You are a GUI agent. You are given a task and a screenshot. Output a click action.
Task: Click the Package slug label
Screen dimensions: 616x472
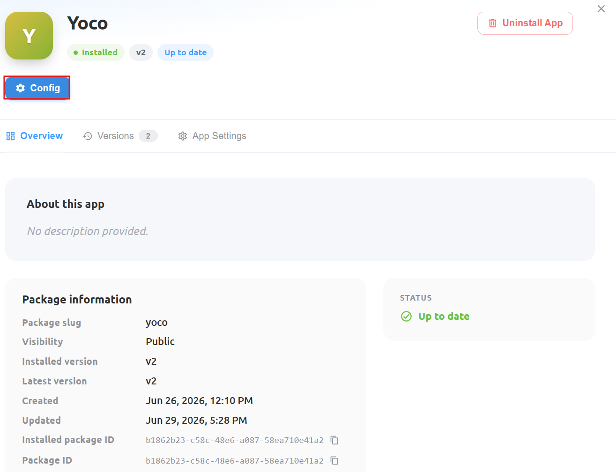(52, 323)
